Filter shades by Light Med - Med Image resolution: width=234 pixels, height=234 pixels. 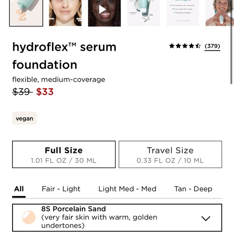tap(127, 189)
